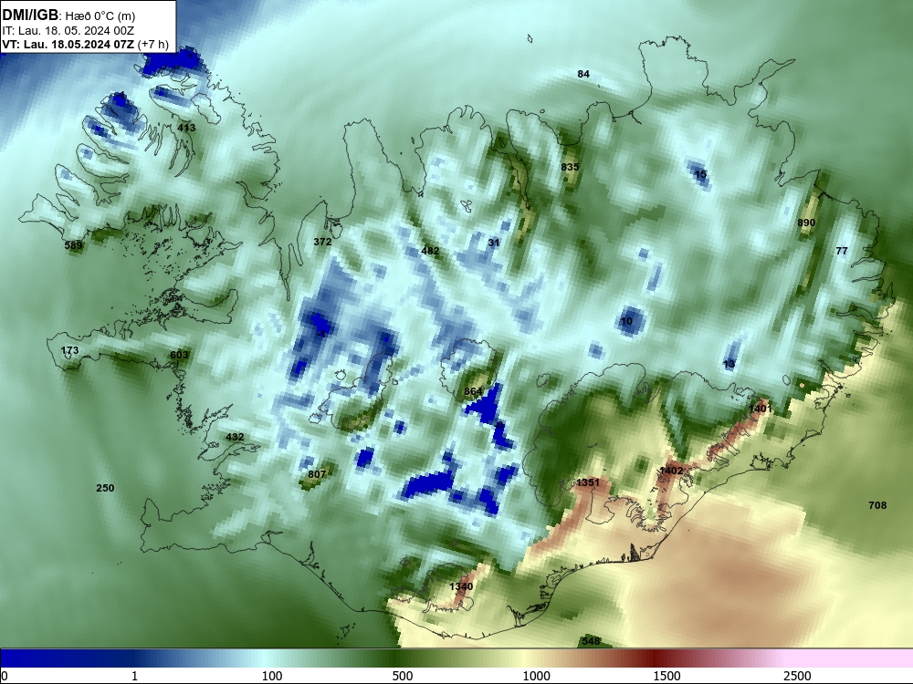Select the 10 label on the dark-blue spot

point(626,322)
